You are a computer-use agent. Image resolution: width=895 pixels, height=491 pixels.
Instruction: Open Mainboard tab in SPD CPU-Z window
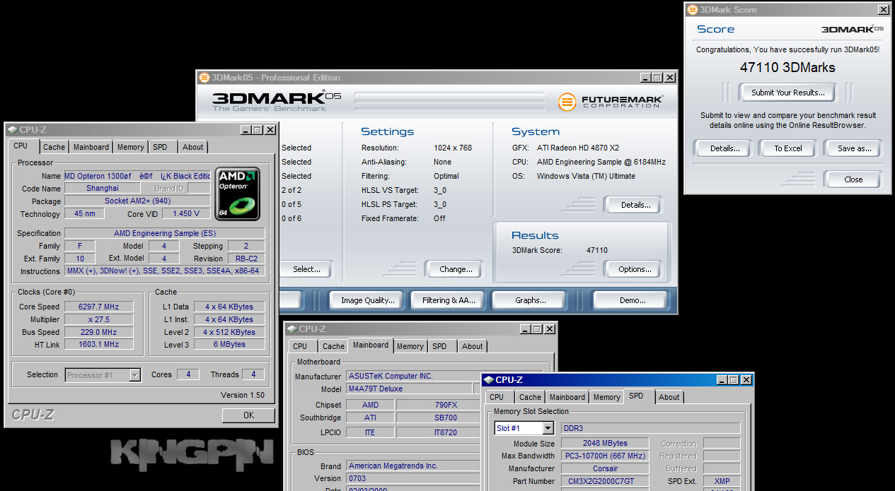567,397
